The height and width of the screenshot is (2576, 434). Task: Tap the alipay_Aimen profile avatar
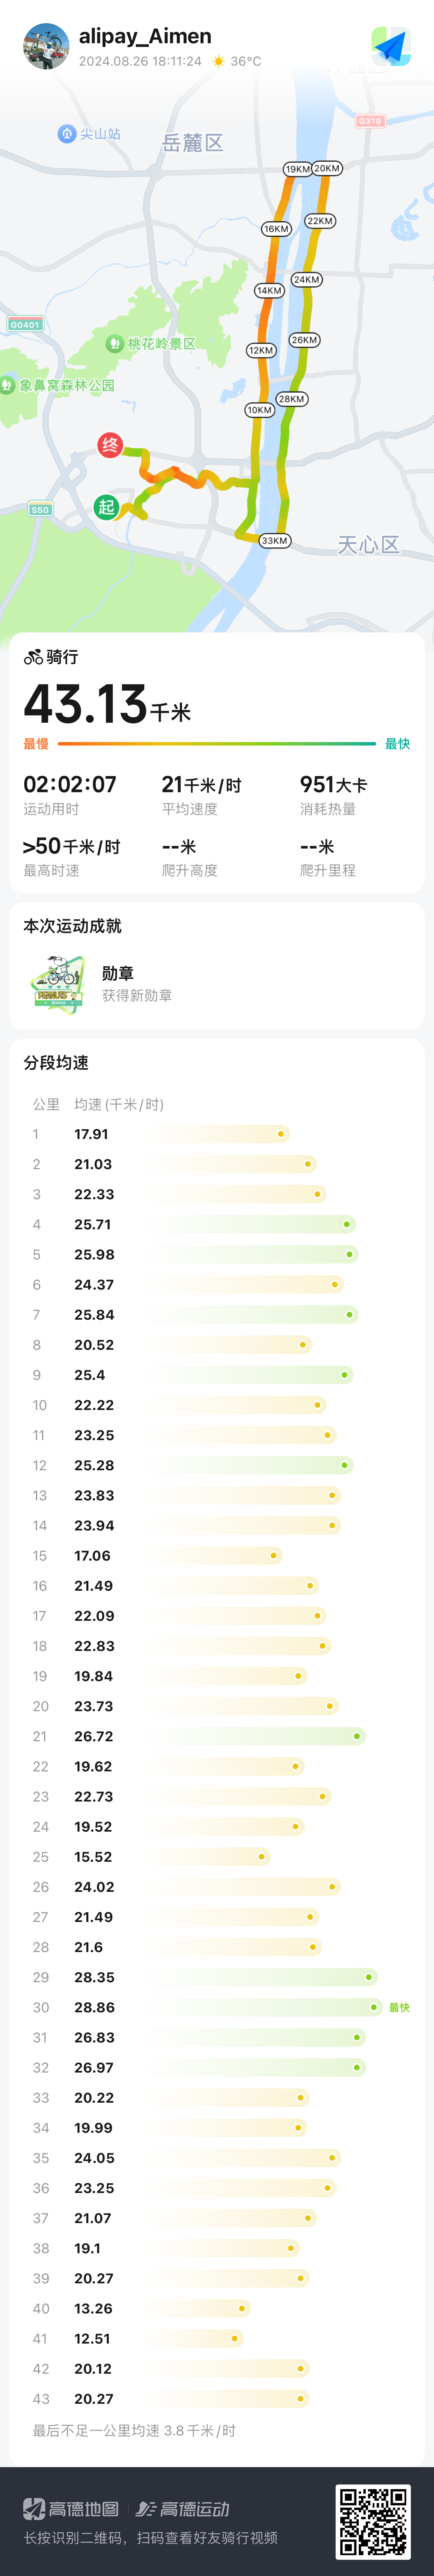tap(46, 46)
